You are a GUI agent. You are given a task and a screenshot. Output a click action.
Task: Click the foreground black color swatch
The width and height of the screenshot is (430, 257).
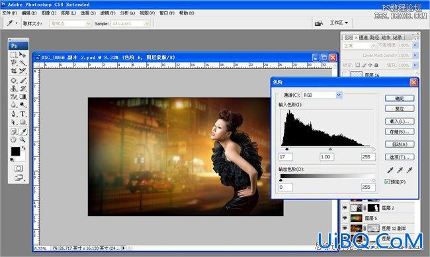[x=15, y=151]
